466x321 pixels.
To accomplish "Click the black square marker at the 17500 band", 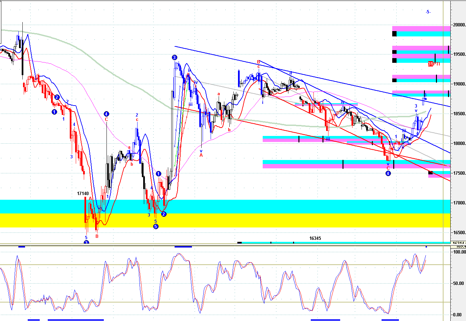I will tap(430, 173).
